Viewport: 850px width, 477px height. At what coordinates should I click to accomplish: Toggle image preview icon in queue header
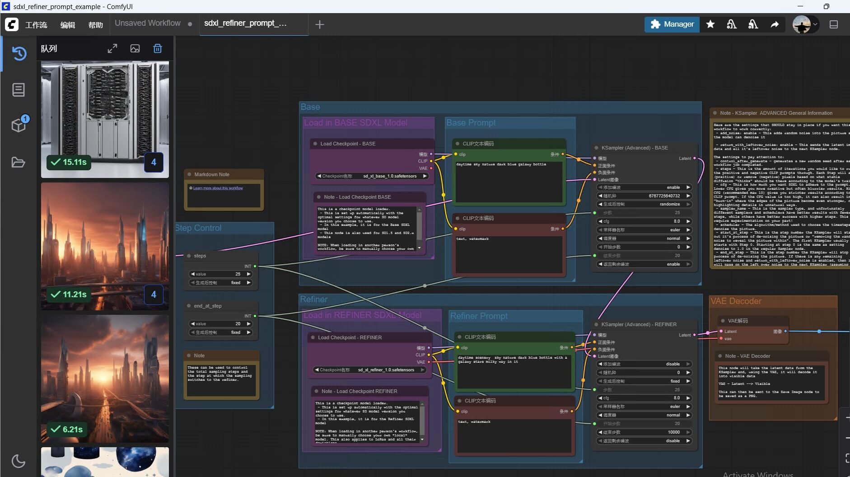tap(135, 48)
